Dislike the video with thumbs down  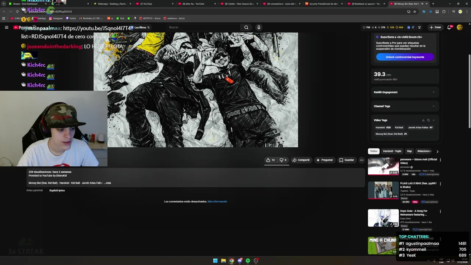point(283,160)
